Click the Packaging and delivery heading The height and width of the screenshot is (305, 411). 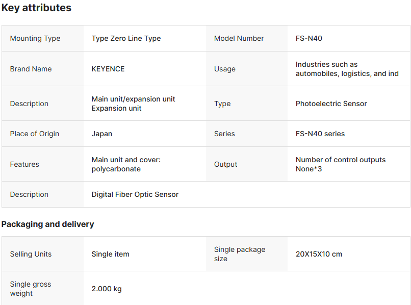pos(47,224)
